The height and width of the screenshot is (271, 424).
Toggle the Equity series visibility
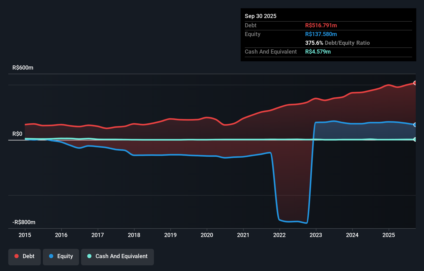tap(61, 257)
